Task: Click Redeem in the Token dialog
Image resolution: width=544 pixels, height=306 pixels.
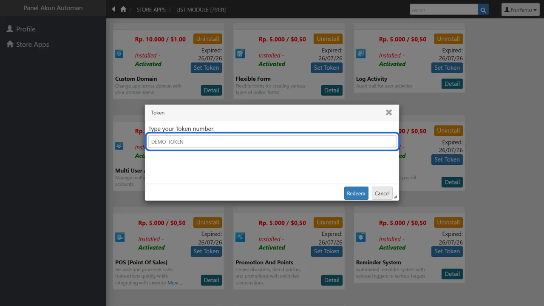Action: 356,193
